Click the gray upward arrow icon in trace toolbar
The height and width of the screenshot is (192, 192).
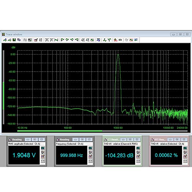[126, 40]
